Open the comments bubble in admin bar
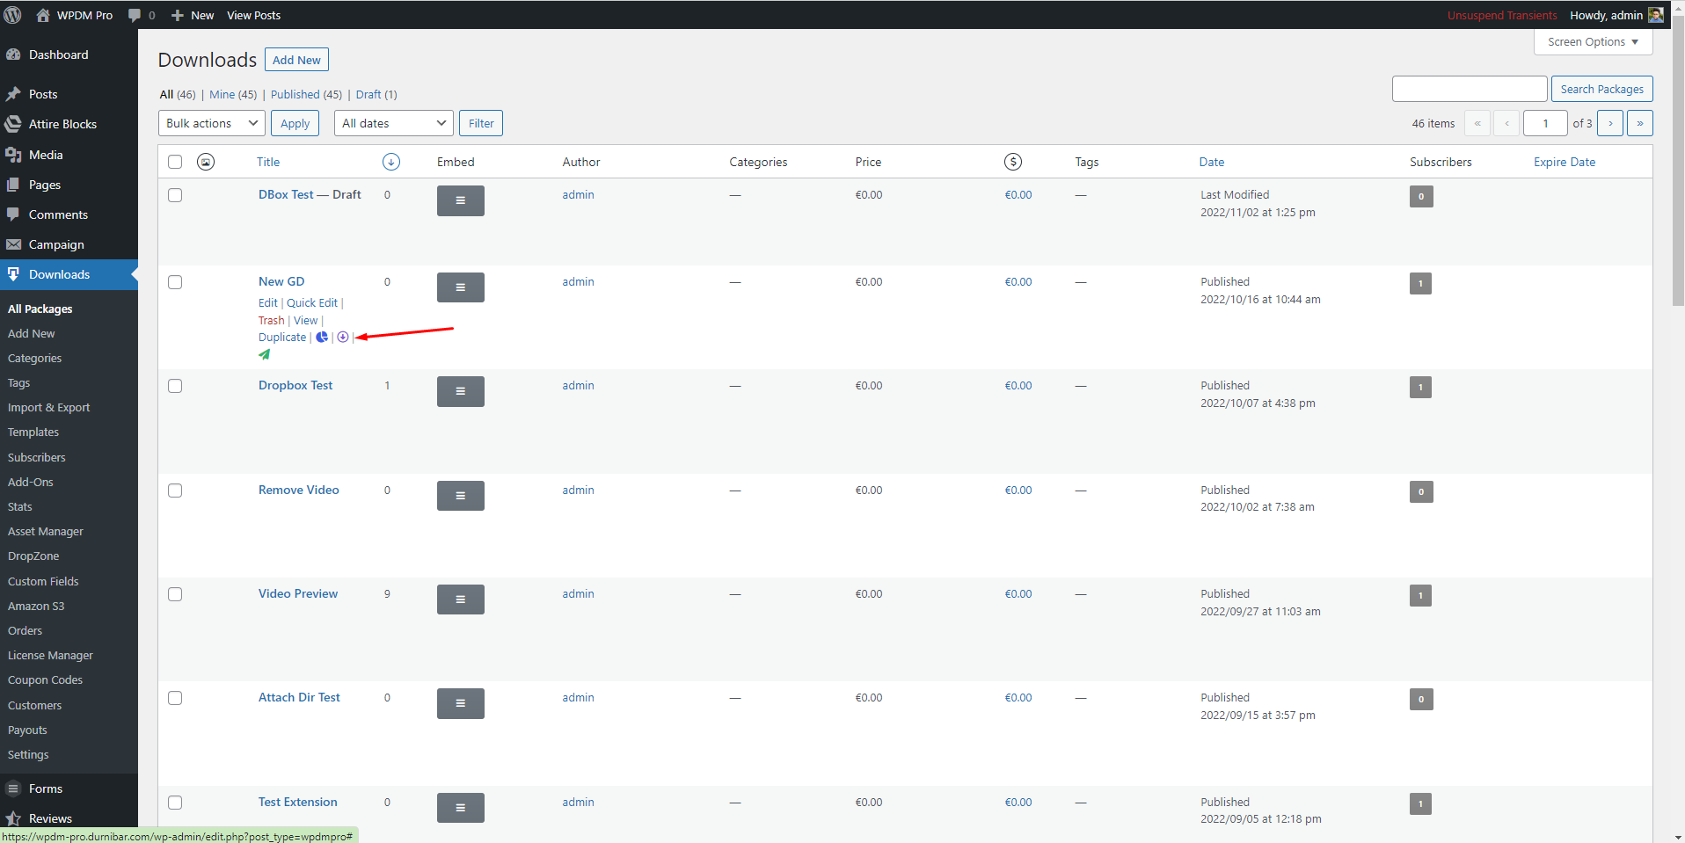The width and height of the screenshot is (1685, 843). point(142,15)
